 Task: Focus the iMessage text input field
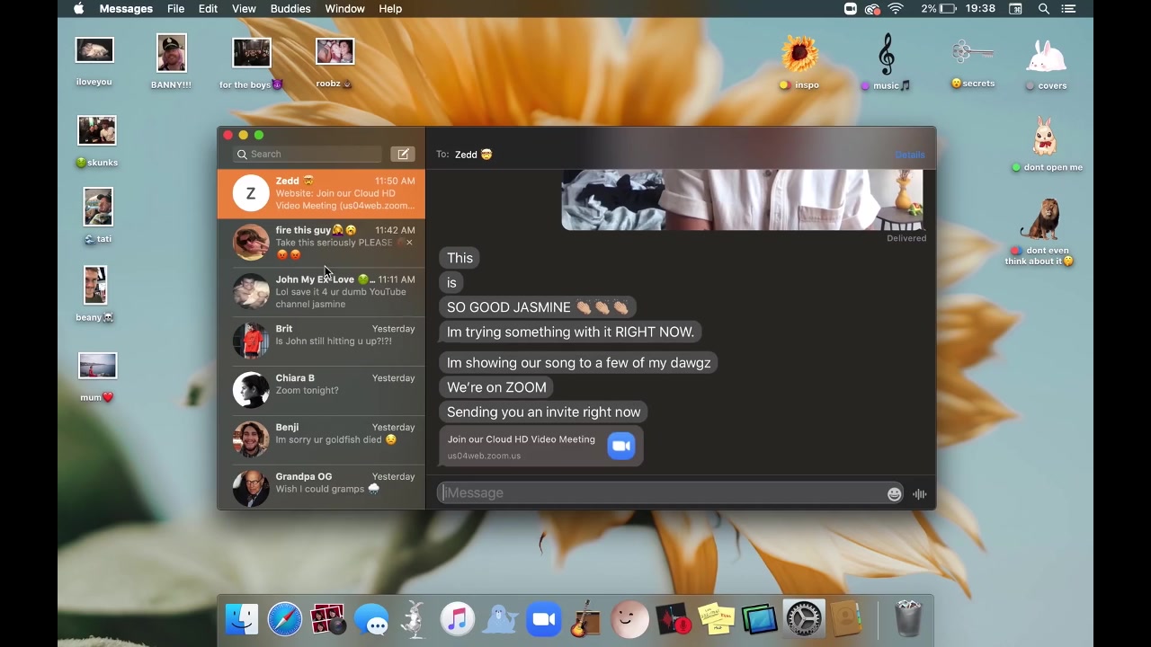[661, 493]
